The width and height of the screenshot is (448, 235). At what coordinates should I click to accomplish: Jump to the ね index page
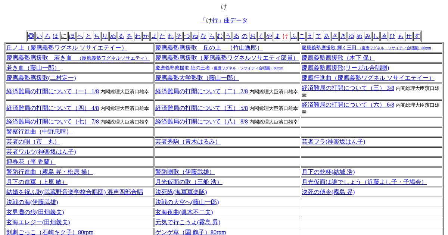point(195,36)
